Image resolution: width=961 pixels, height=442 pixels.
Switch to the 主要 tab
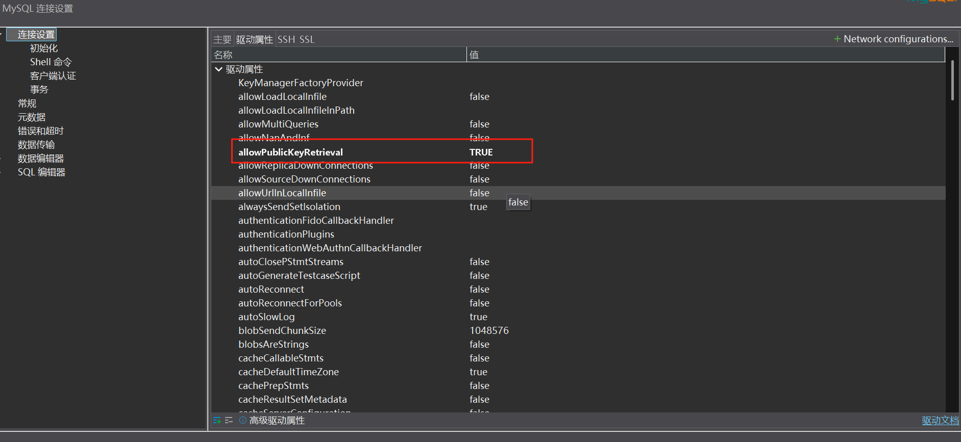tap(222, 40)
